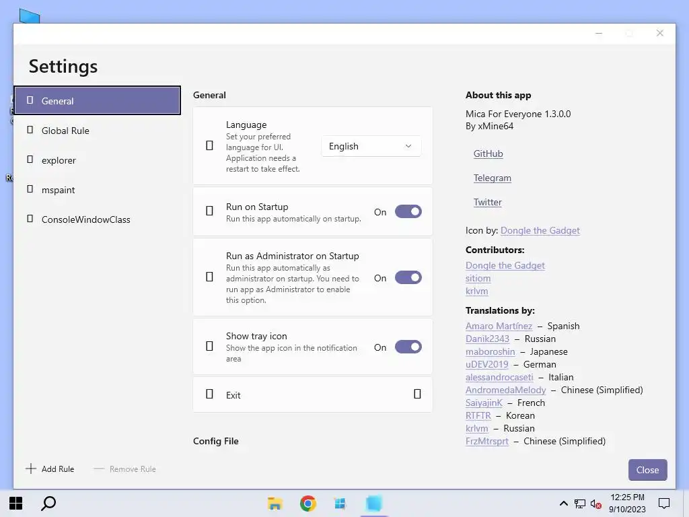
Task: Open sitiom contributor link
Action: pyautogui.click(x=478, y=278)
